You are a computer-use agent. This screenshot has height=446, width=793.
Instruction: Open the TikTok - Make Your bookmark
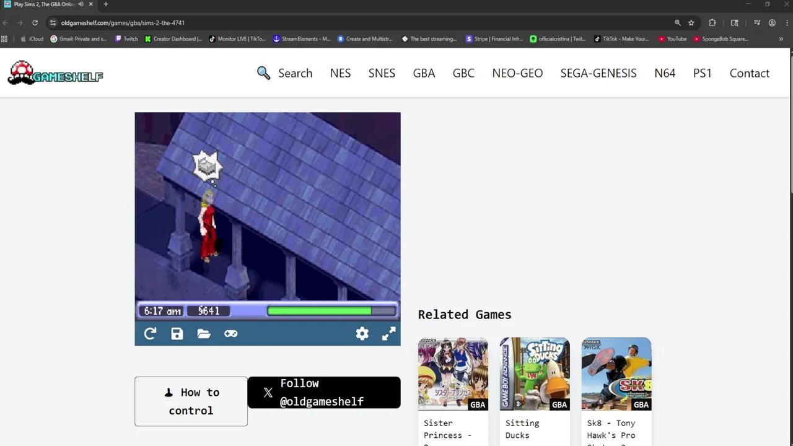[x=621, y=39]
